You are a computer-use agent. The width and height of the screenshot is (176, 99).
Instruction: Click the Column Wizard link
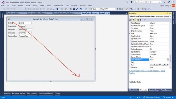[x=135, y=71]
